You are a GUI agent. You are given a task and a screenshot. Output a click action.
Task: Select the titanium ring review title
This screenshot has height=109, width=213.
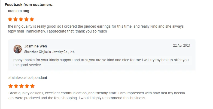(x=19, y=11)
